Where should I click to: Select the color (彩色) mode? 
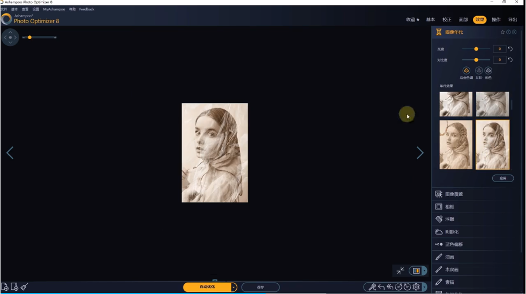point(488,71)
